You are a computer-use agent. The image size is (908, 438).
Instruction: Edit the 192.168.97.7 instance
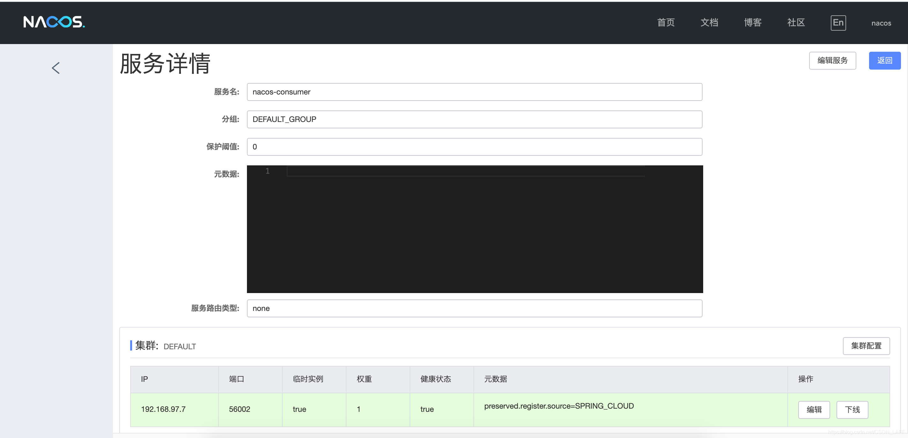pyautogui.click(x=814, y=410)
